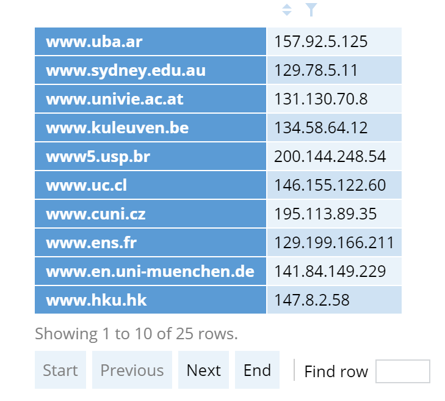Select the www.hku.hk host cell
The image size is (445, 401).
point(150,300)
